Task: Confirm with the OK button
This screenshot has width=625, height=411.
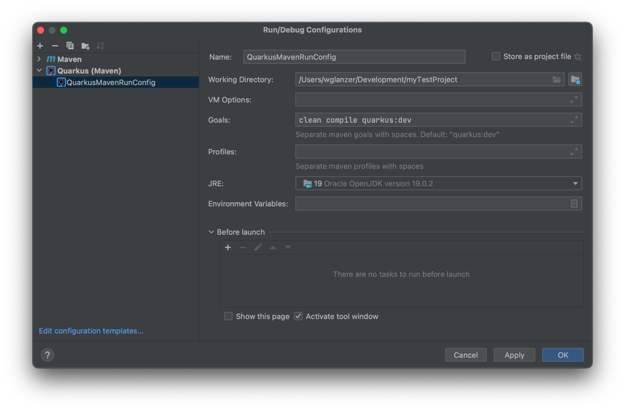Action: (563, 355)
